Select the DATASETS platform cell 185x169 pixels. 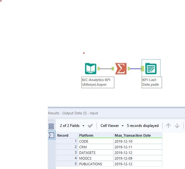95,153
